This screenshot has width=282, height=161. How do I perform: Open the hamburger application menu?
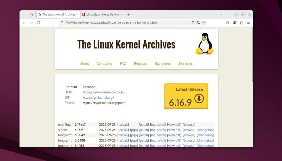(248, 23)
